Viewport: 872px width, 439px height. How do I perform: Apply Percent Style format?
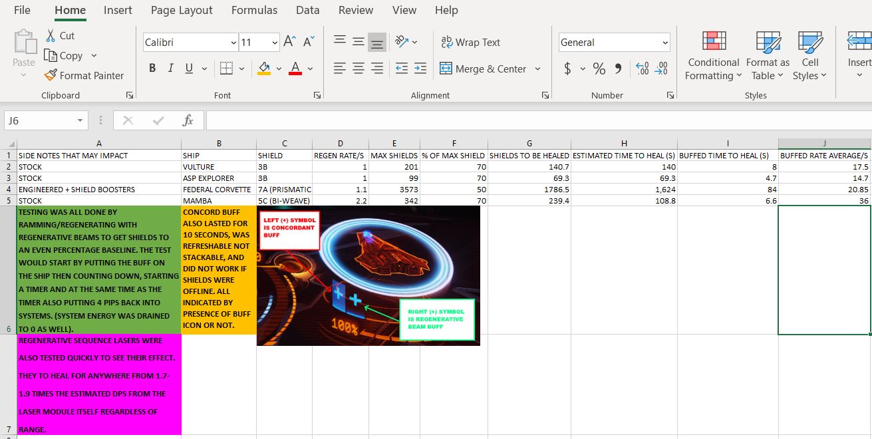(x=599, y=69)
